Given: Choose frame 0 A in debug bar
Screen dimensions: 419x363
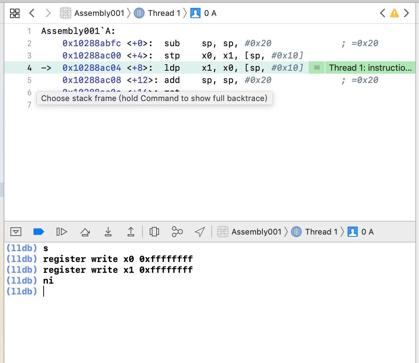Looking at the screenshot, I should tap(367, 232).
